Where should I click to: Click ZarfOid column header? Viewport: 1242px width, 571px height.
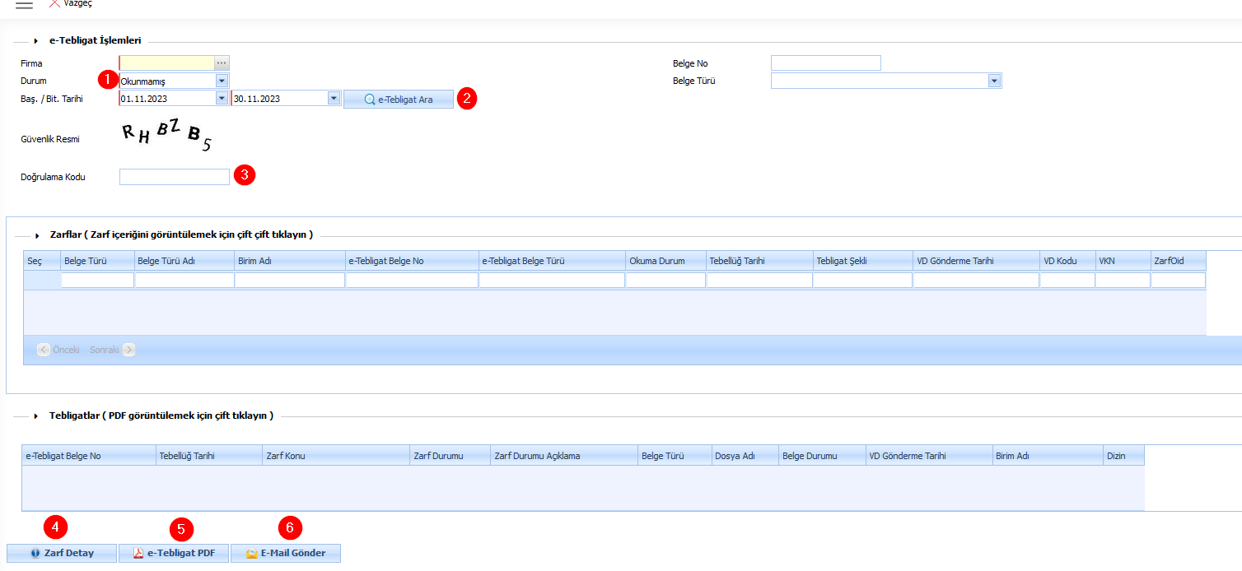click(x=1179, y=261)
